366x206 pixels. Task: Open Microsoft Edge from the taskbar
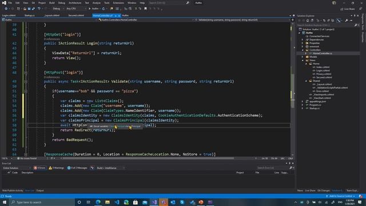[x=98, y=202]
